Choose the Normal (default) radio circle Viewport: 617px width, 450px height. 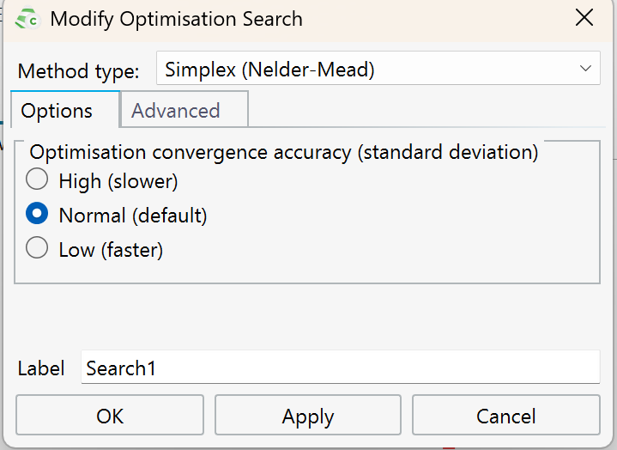(x=37, y=215)
